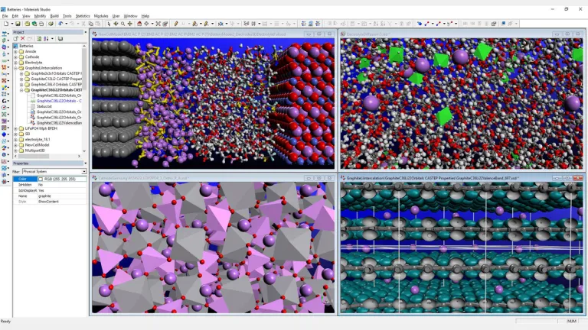
Task: Select the 3D Viewer selection arrow tool
Action: pos(109,24)
